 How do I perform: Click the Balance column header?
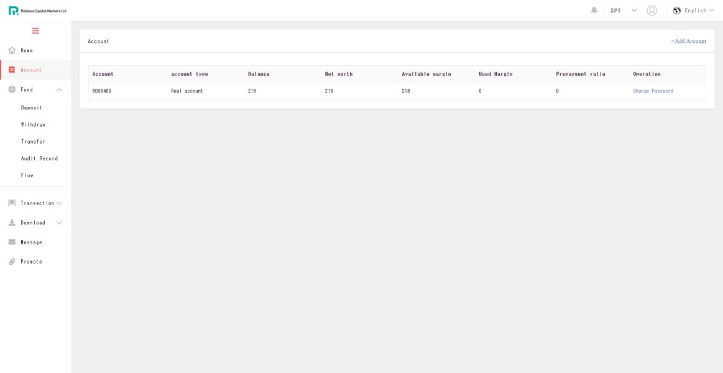(259, 74)
